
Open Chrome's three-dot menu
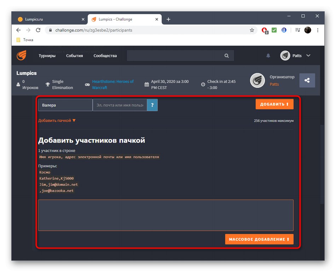(317, 30)
